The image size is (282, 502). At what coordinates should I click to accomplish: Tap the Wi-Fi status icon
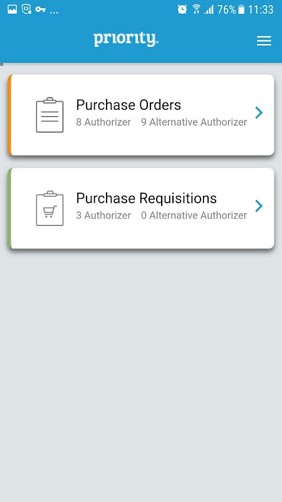coord(196,9)
